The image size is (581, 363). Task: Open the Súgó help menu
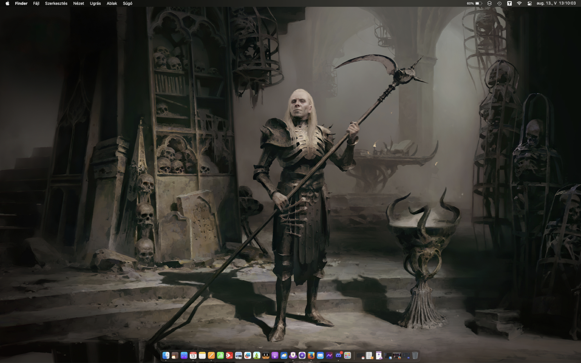click(128, 3)
